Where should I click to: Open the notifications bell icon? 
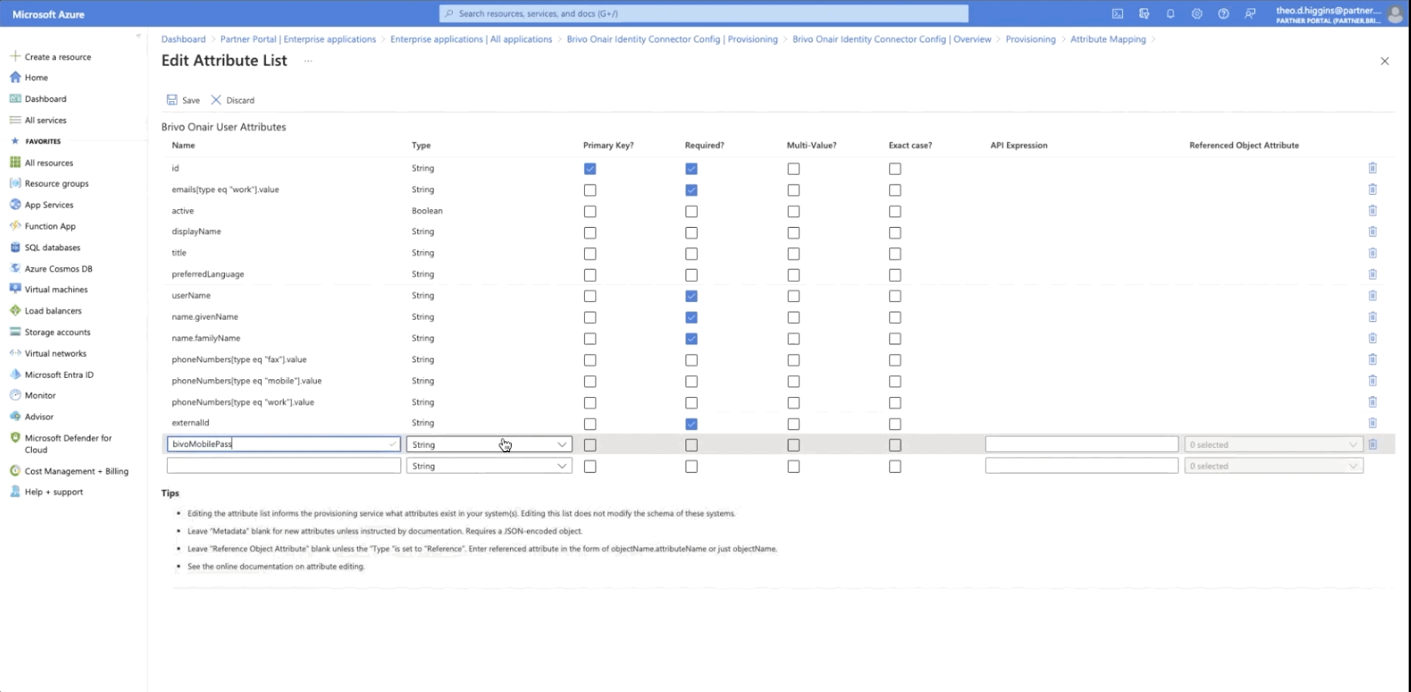(1170, 14)
